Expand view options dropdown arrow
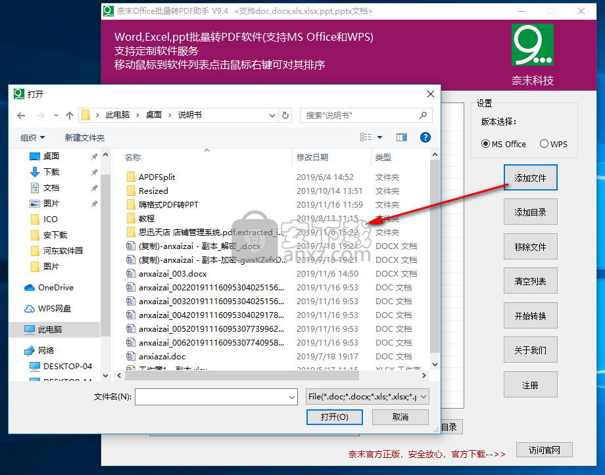Screen dimensions: 605x475 point(379,137)
